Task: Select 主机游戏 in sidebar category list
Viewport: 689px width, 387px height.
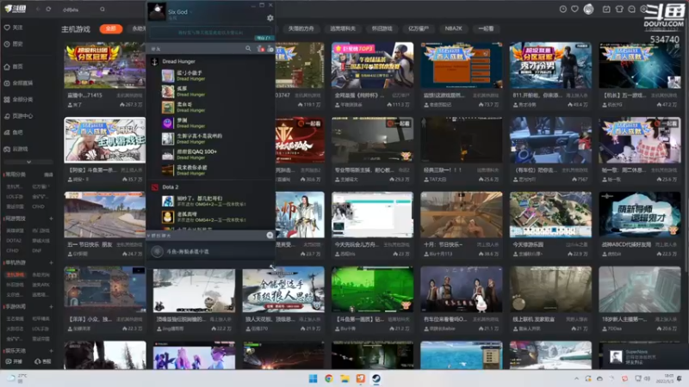Action: (15, 274)
